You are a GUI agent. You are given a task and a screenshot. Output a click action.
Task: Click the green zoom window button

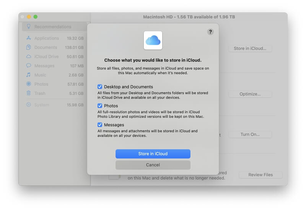[x=35, y=17]
